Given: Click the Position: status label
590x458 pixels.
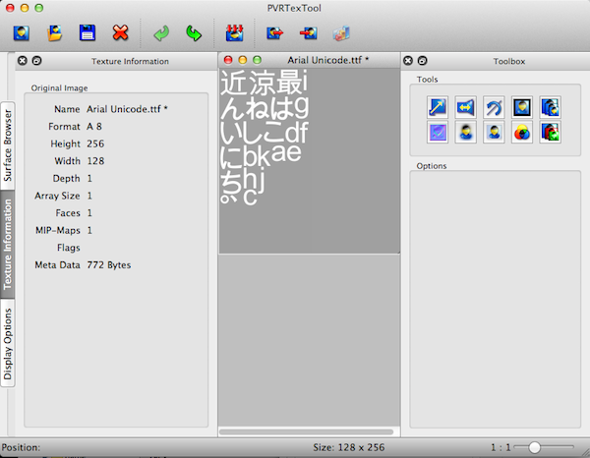Looking at the screenshot, I should click(21, 447).
